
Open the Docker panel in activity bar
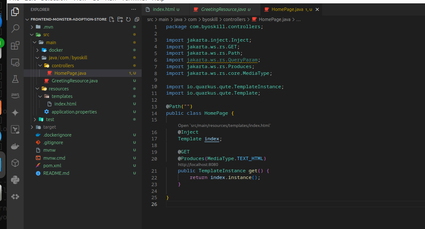[x=15, y=146]
